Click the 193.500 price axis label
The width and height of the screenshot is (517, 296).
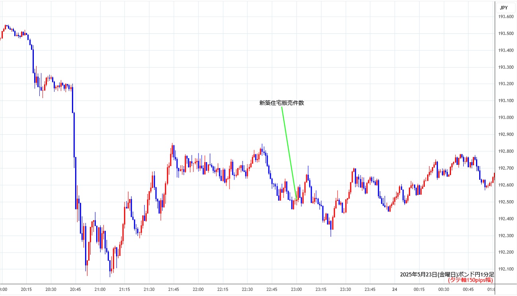(x=506, y=33)
